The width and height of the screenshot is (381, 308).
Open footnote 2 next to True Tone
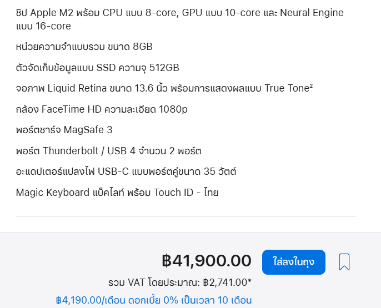pyautogui.click(x=311, y=85)
